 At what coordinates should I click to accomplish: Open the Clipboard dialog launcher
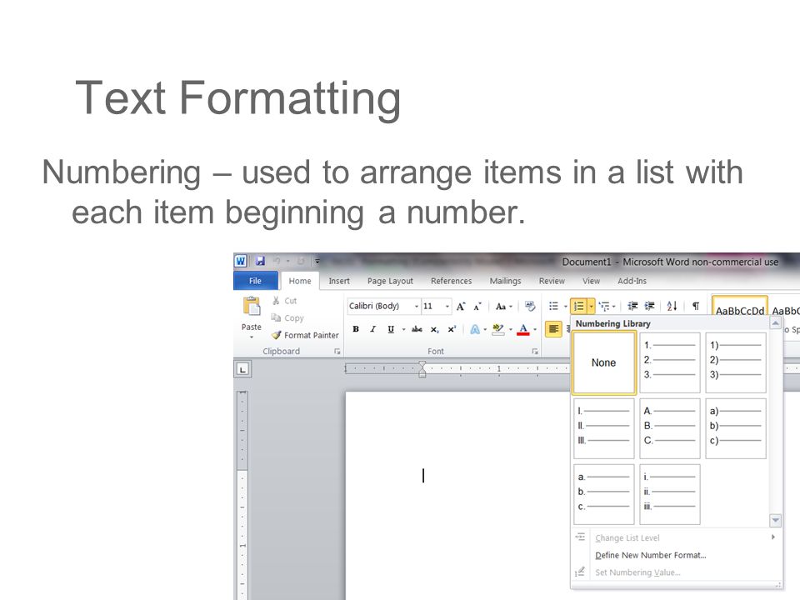point(337,352)
